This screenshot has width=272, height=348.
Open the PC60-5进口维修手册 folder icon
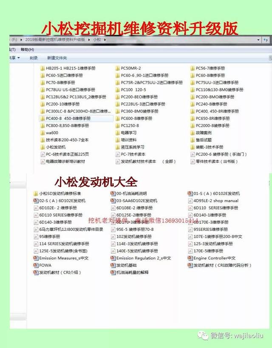point(42,76)
